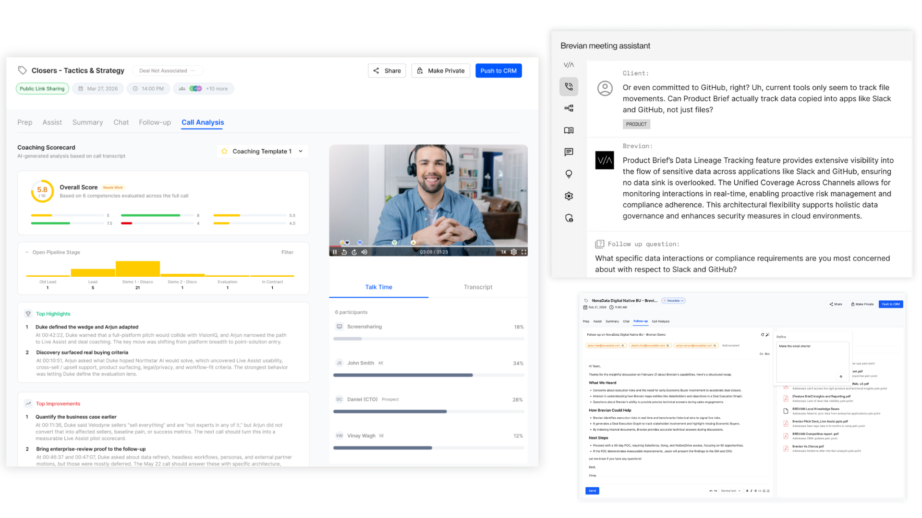Remove david.choi@novadata.com recipient

[x=667, y=345]
